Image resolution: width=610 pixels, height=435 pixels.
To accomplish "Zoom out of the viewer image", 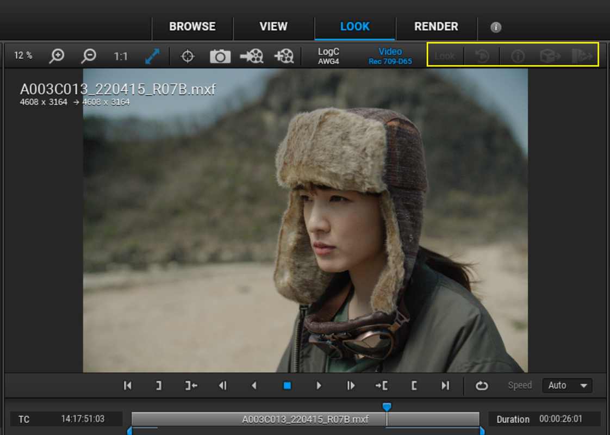I will 89,56.
